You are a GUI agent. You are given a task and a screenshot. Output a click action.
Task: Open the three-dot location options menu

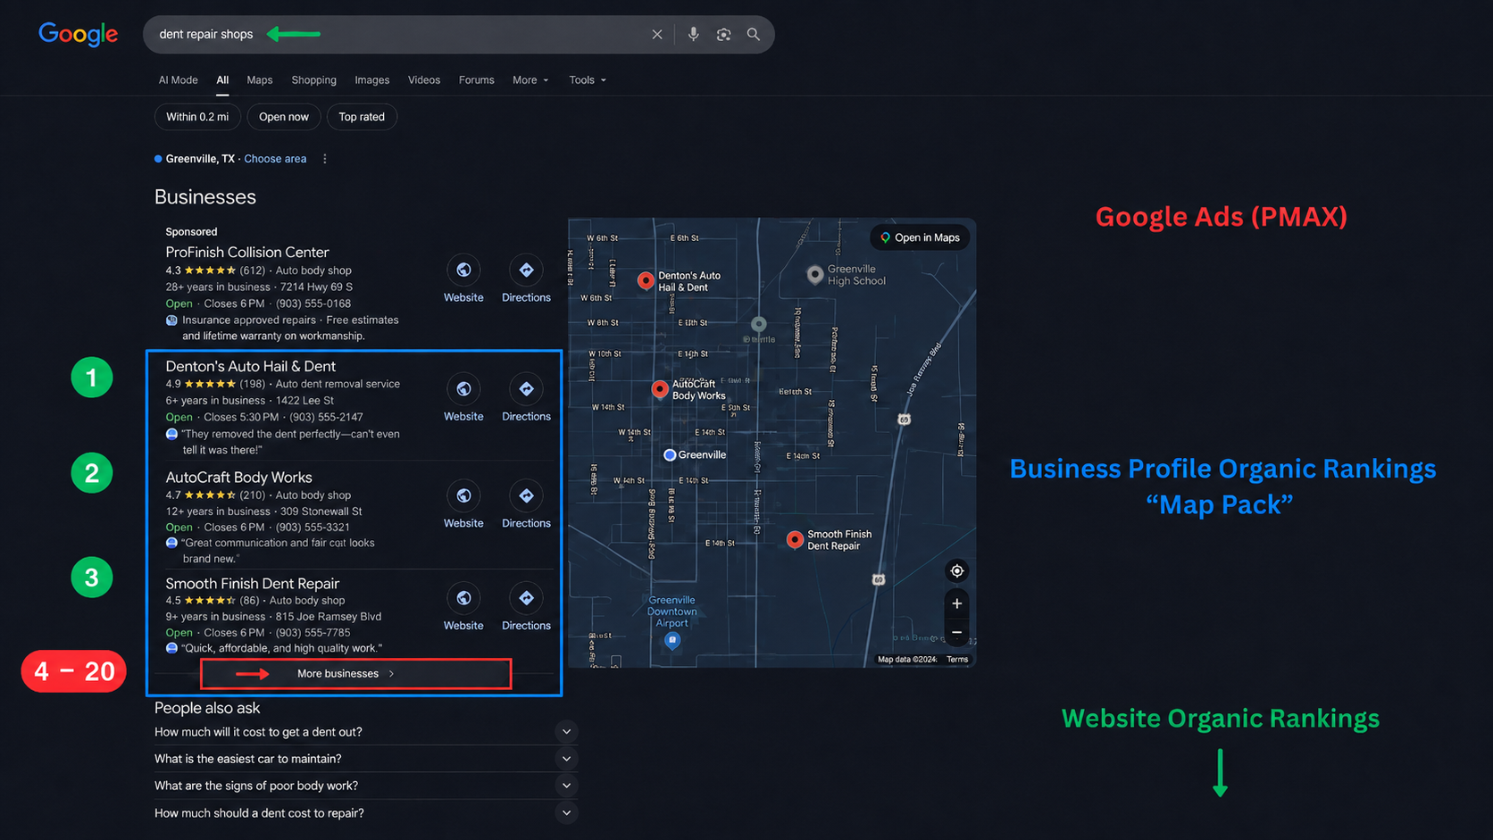325,159
